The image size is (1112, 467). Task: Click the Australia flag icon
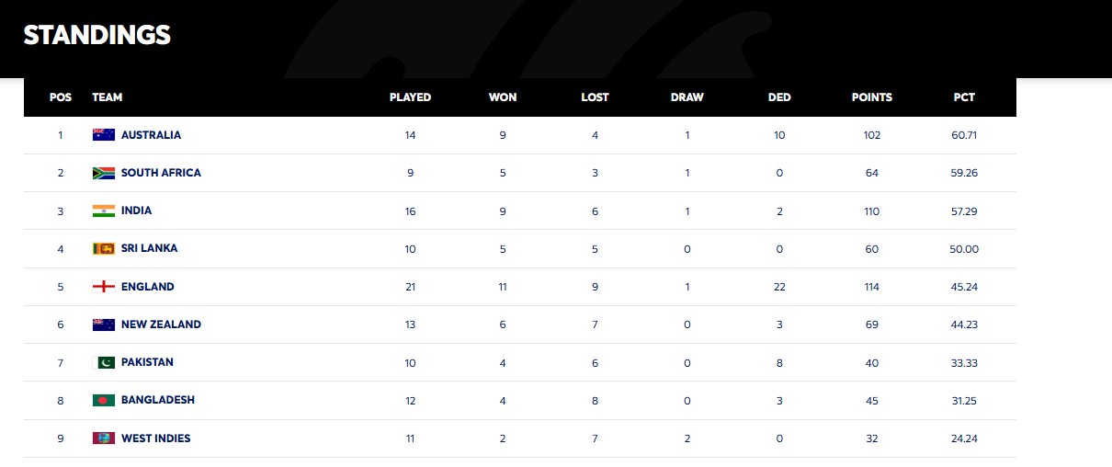tap(103, 135)
